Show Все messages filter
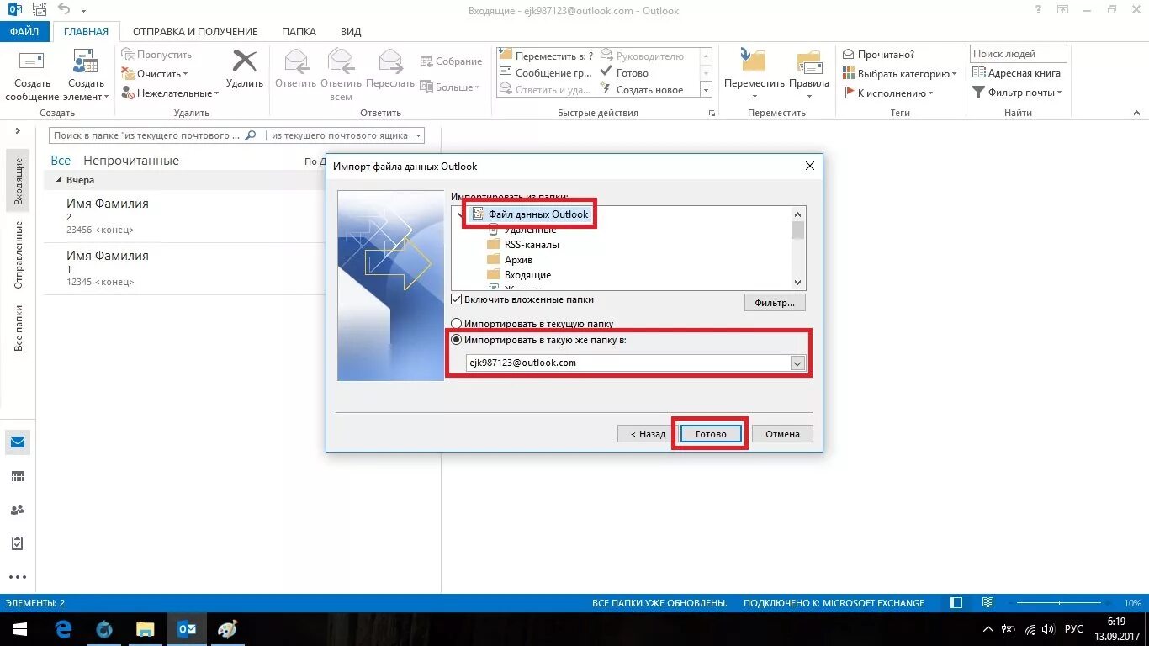Image resolution: width=1149 pixels, height=646 pixels. (61, 161)
